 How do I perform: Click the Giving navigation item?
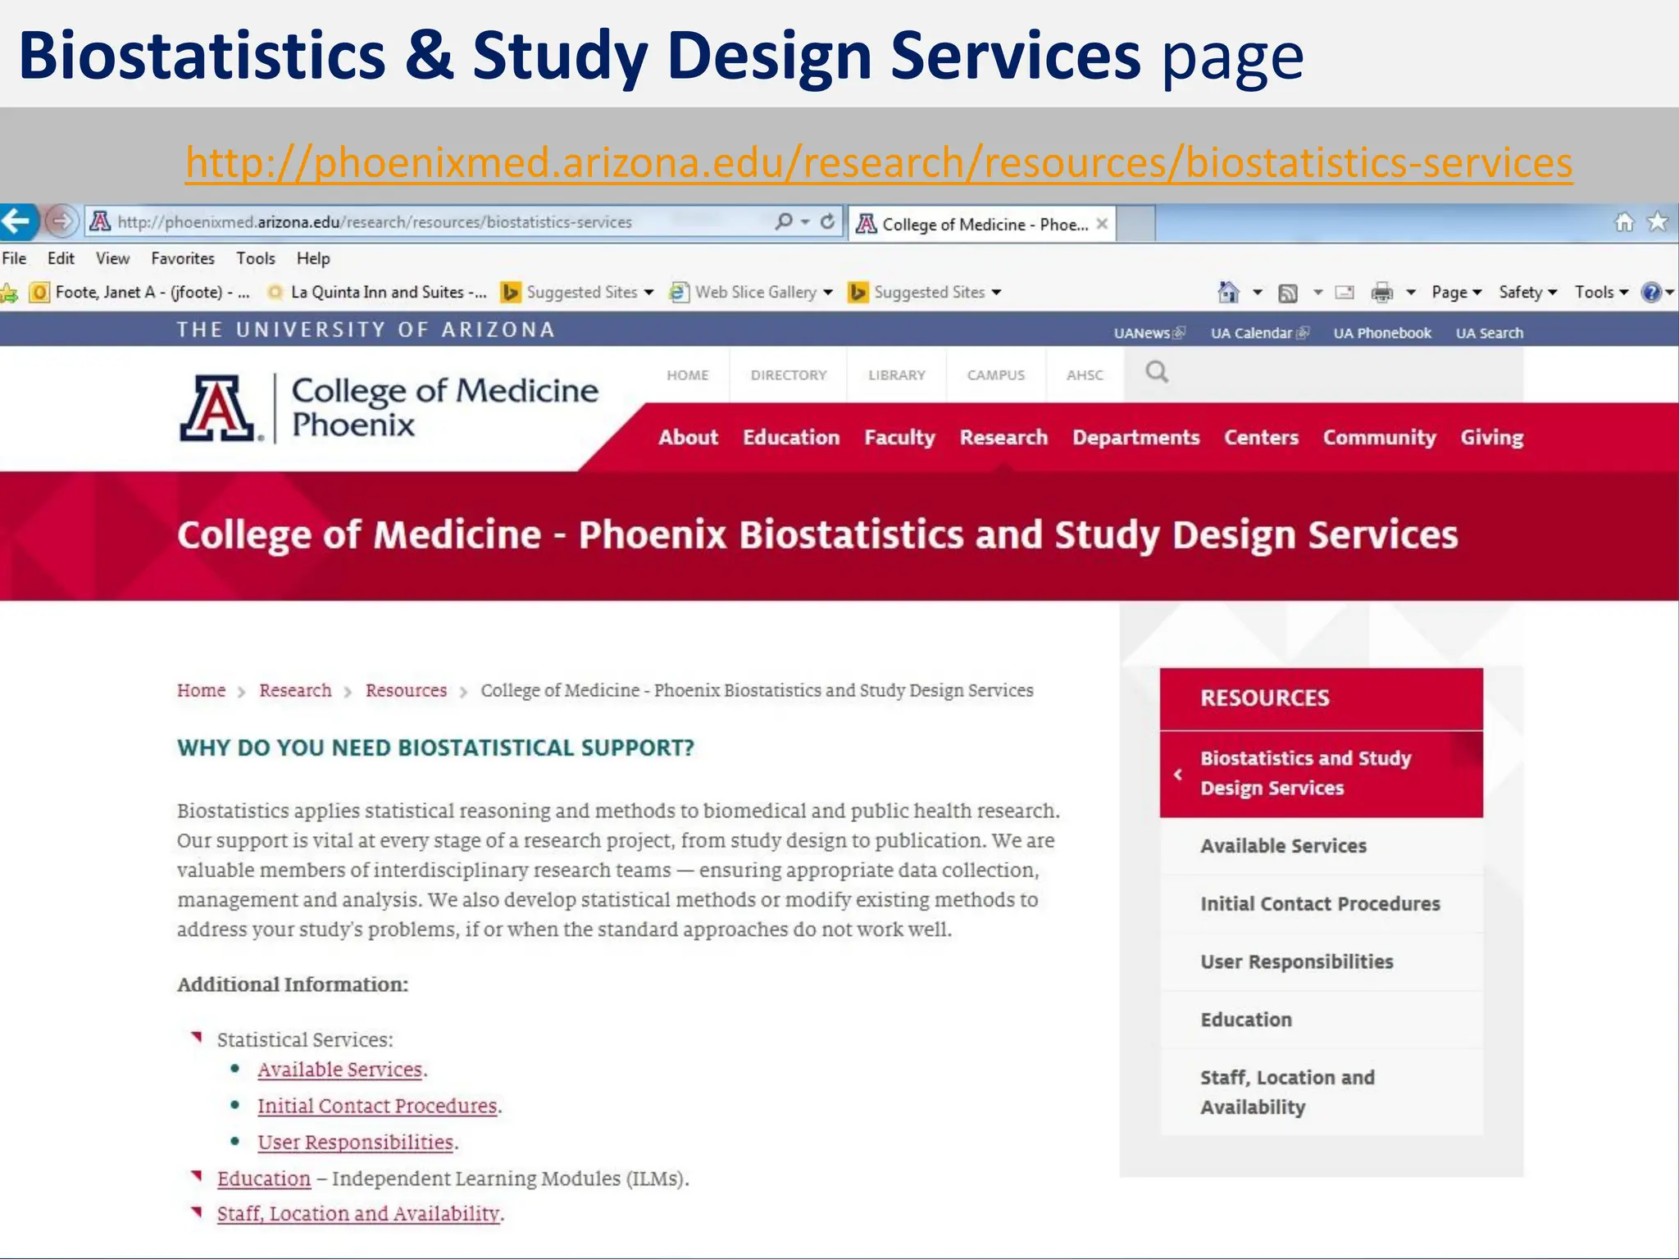pyautogui.click(x=1492, y=438)
